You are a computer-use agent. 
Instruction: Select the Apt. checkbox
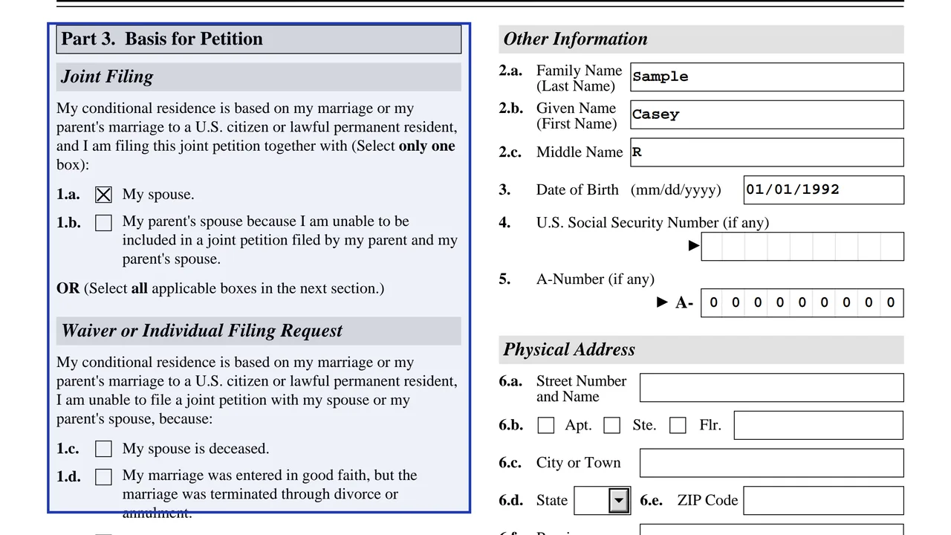(x=546, y=425)
